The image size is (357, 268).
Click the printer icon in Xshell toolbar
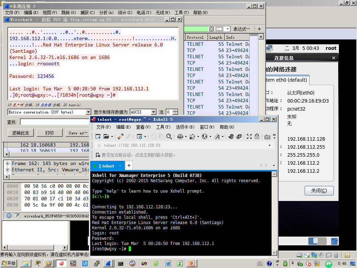coord(180,136)
